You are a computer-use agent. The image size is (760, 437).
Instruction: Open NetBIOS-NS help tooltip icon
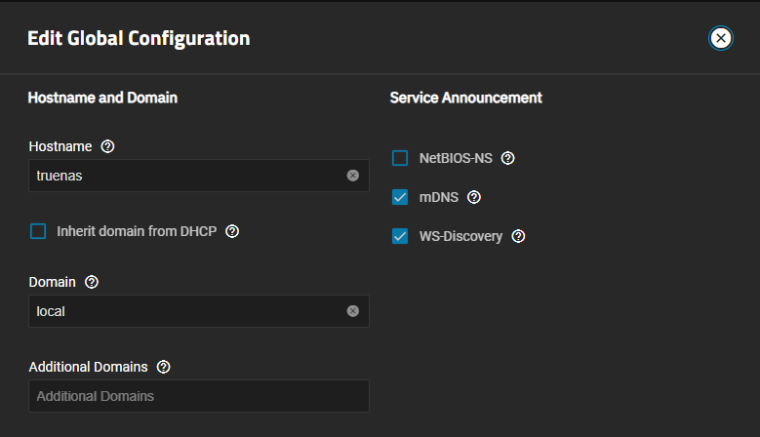(507, 158)
